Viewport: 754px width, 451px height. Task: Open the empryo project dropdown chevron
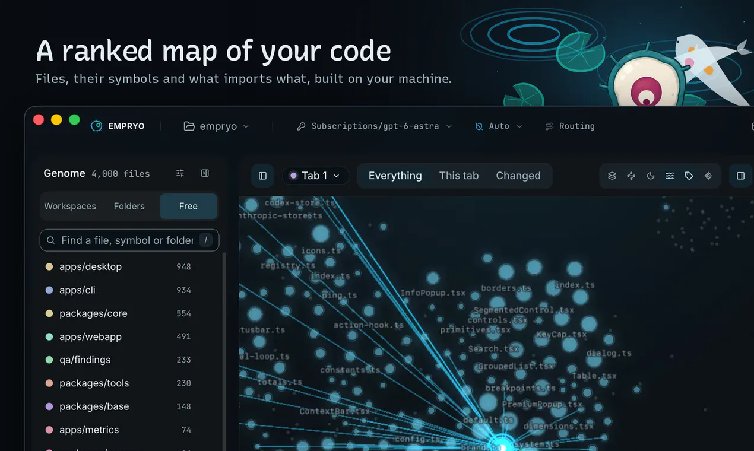pos(246,126)
